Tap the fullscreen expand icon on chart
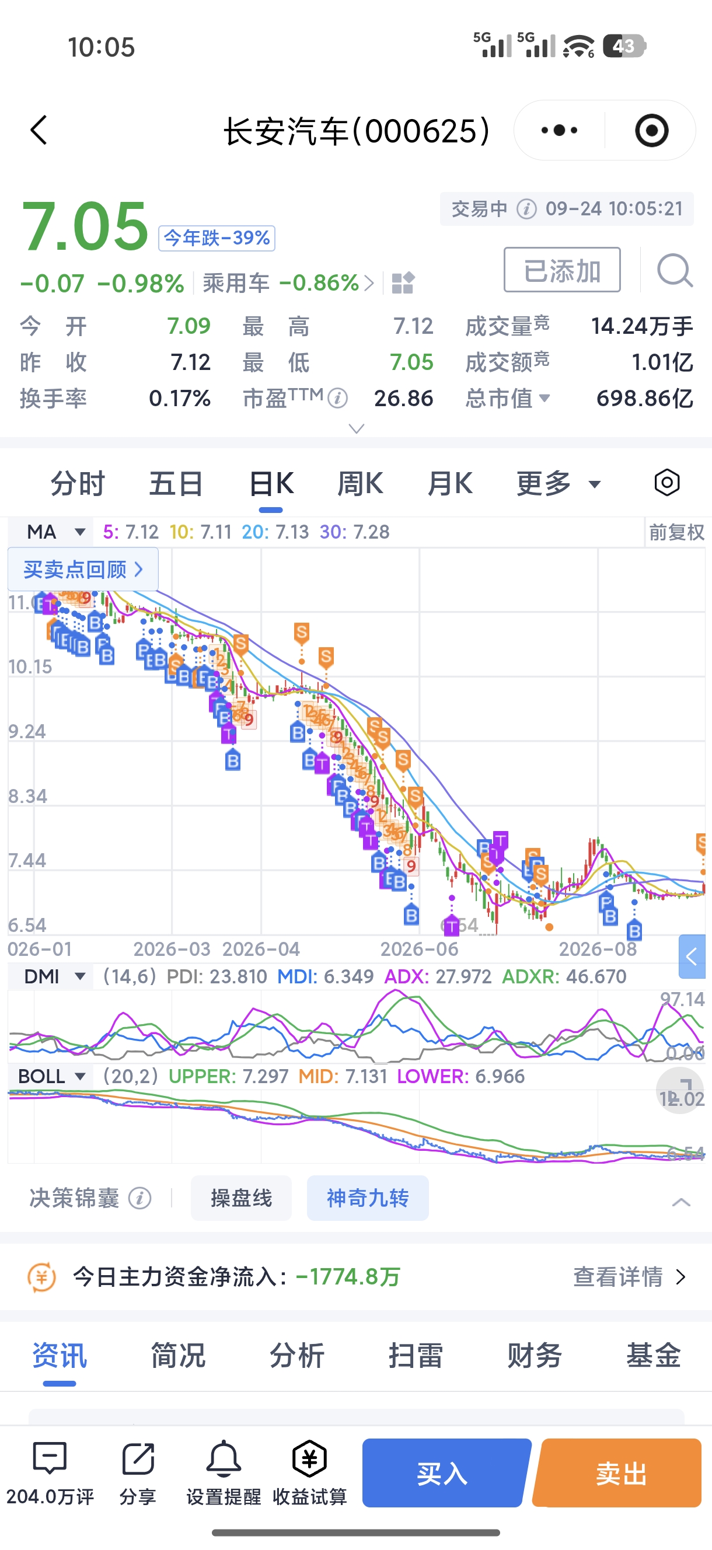This screenshot has height=1550, width=712. point(680,1090)
